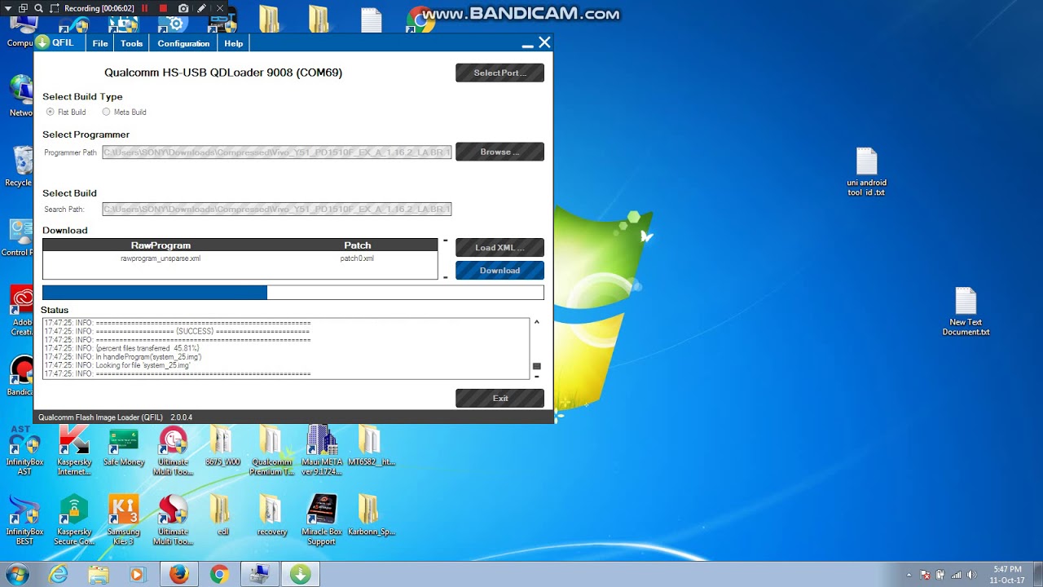Image resolution: width=1043 pixels, height=587 pixels.
Task: Open the Tools menu in QFIL
Action: [131, 43]
